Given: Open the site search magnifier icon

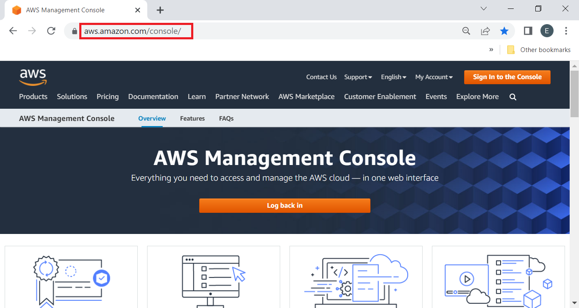Looking at the screenshot, I should (x=513, y=97).
